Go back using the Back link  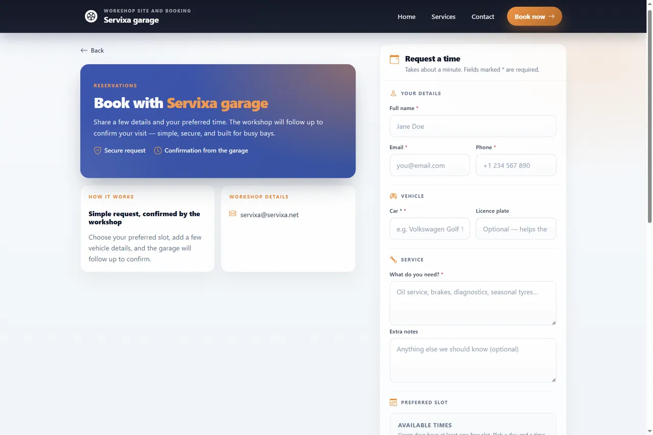pyautogui.click(x=92, y=50)
